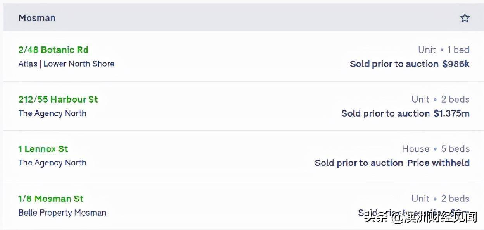Open the 2/48 Botanic Rd listing
The image size is (484, 230).
53,50
